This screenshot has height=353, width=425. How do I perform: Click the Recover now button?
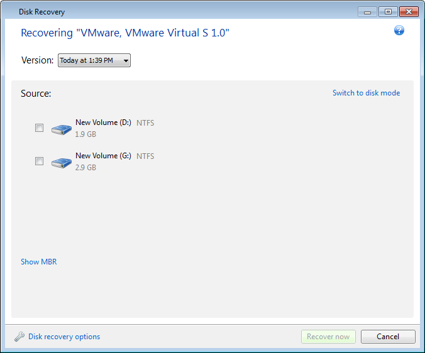328,337
